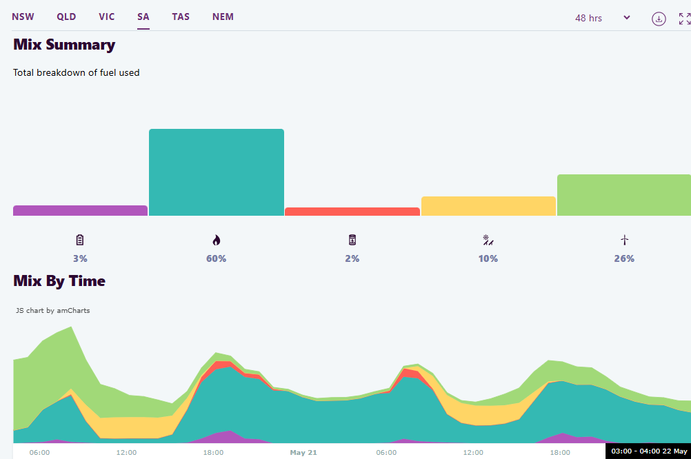Image resolution: width=691 pixels, height=459 pixels.
Task: Show the NEM overall tab
Action: coord(223,17)
